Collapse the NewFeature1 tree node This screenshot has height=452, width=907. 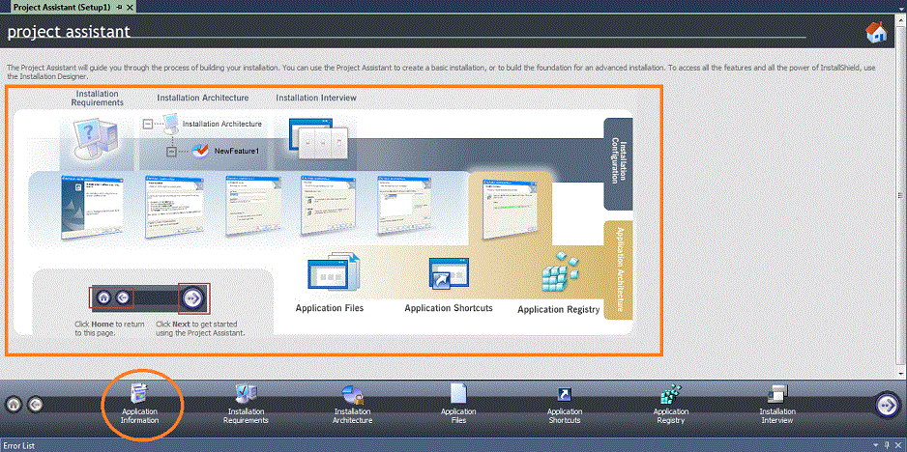(x=171, y=151)
